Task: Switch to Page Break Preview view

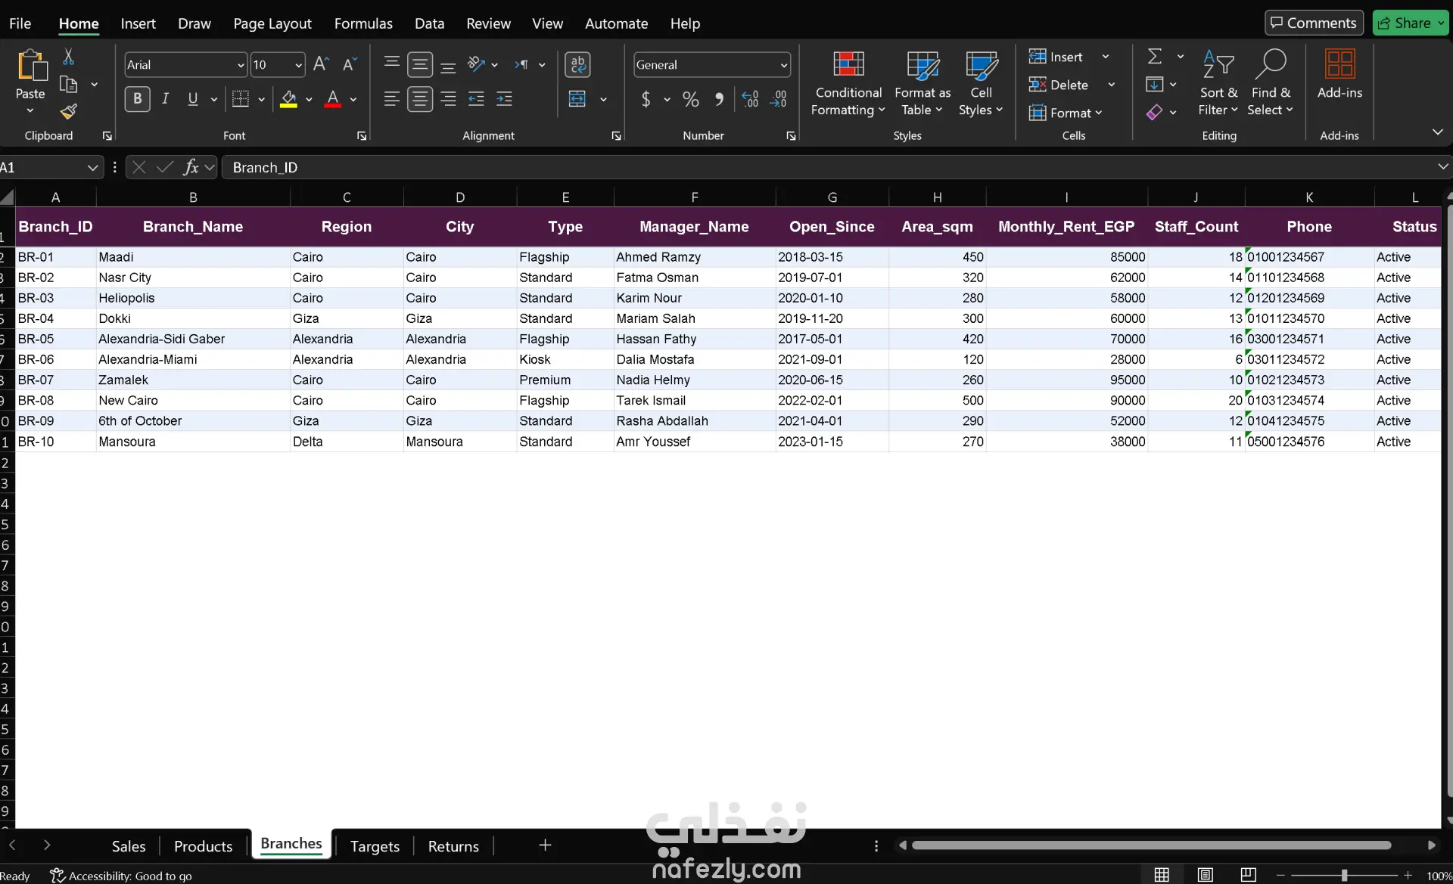Action: [1249, 875]
